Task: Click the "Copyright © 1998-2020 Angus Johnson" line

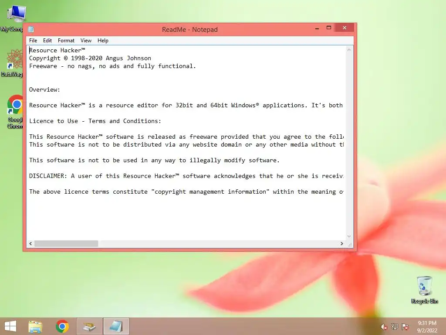Action: [90, 58]
